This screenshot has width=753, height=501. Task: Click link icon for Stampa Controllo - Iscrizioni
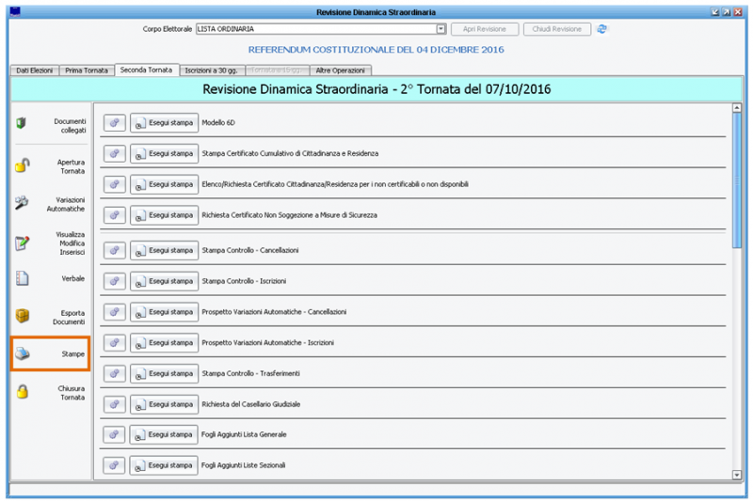pyautogui.click(x=114, y=281)
